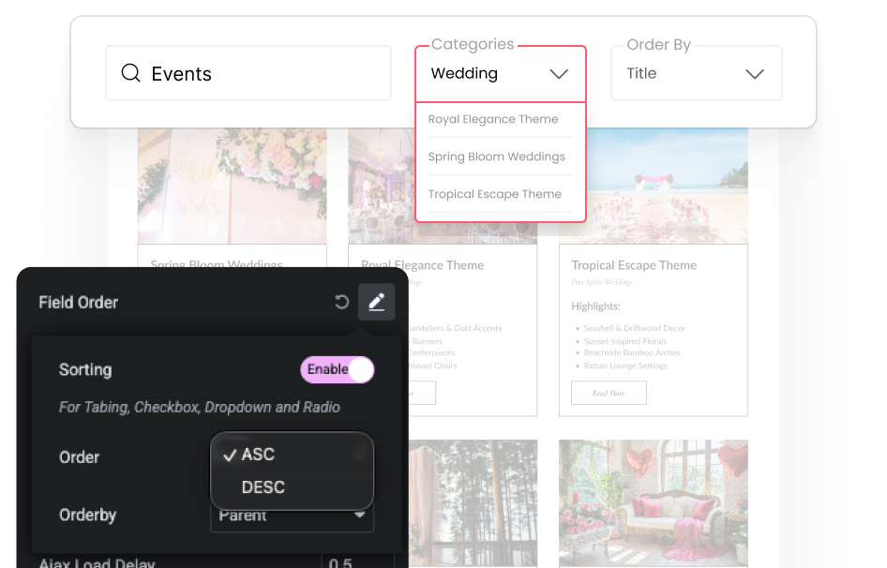
Task: Click the Field Order edit pencil icon
Action: [377, 302]
